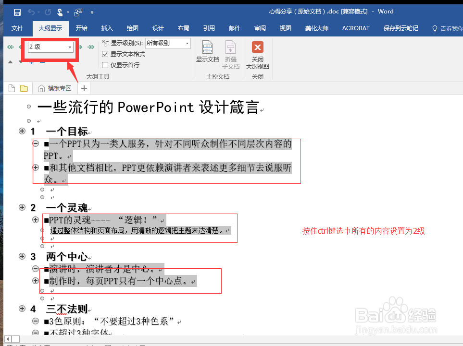Open the 邮件 ribbon tab
Screen dimensions: 463x346
(235, 28)
